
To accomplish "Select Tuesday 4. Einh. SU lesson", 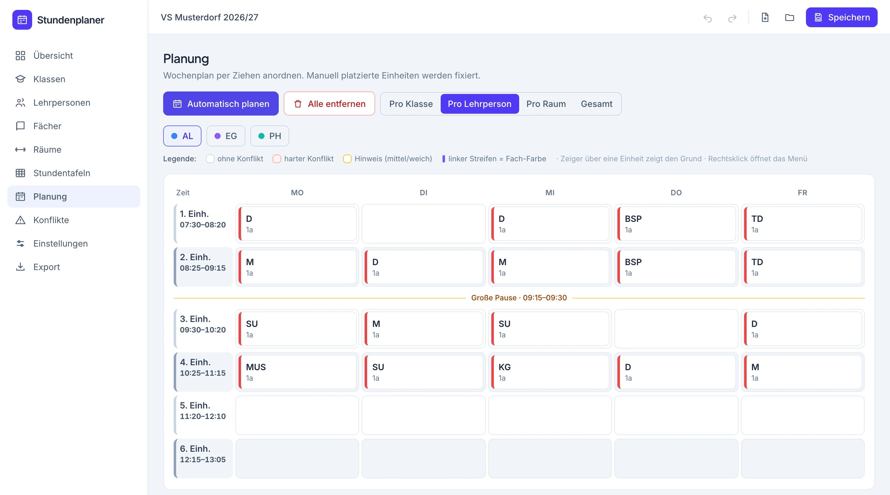I will tap(424, 372).
